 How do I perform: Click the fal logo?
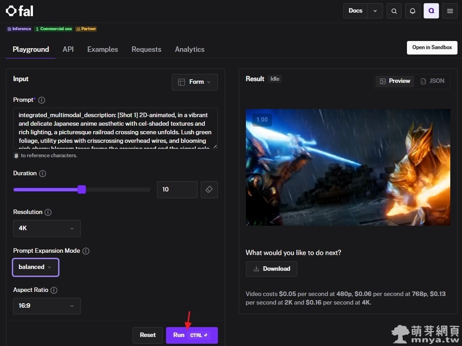[19, 11]
